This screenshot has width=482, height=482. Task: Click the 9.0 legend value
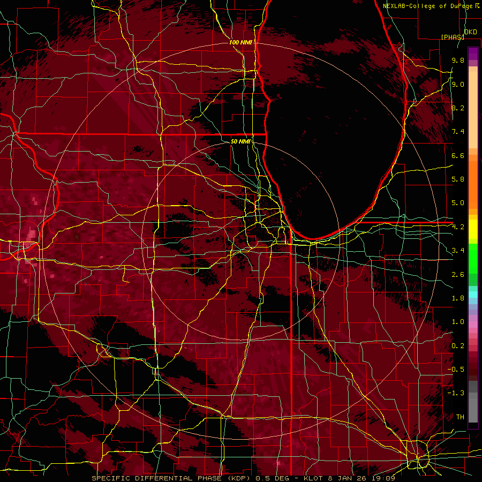coord(458,84)
